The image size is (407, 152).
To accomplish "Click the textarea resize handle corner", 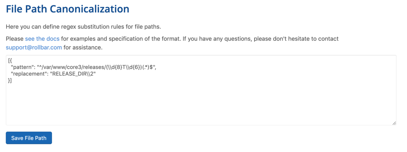I will tap(394, 123).
